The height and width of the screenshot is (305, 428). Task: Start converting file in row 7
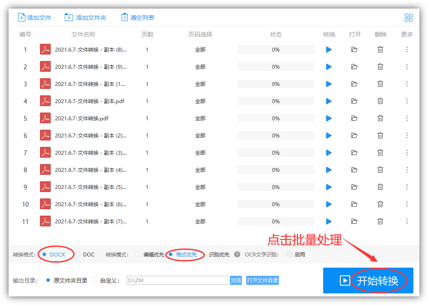[x=329, y=153]
